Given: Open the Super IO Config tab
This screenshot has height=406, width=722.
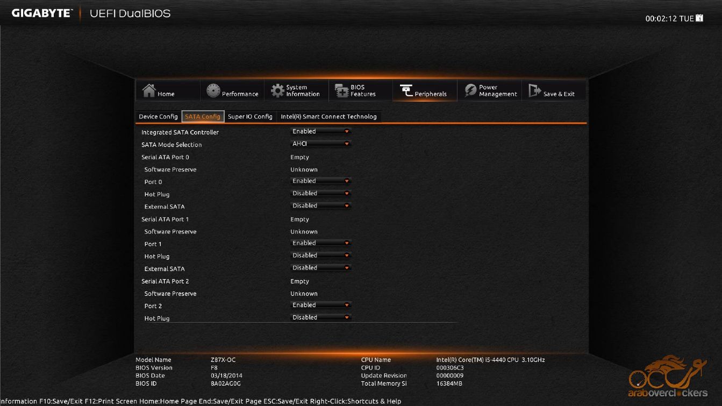Looking at the screenshot, I should tap(250, 117).
